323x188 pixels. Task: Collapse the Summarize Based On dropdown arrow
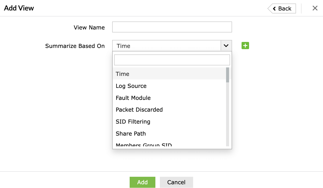click(226, 46)
